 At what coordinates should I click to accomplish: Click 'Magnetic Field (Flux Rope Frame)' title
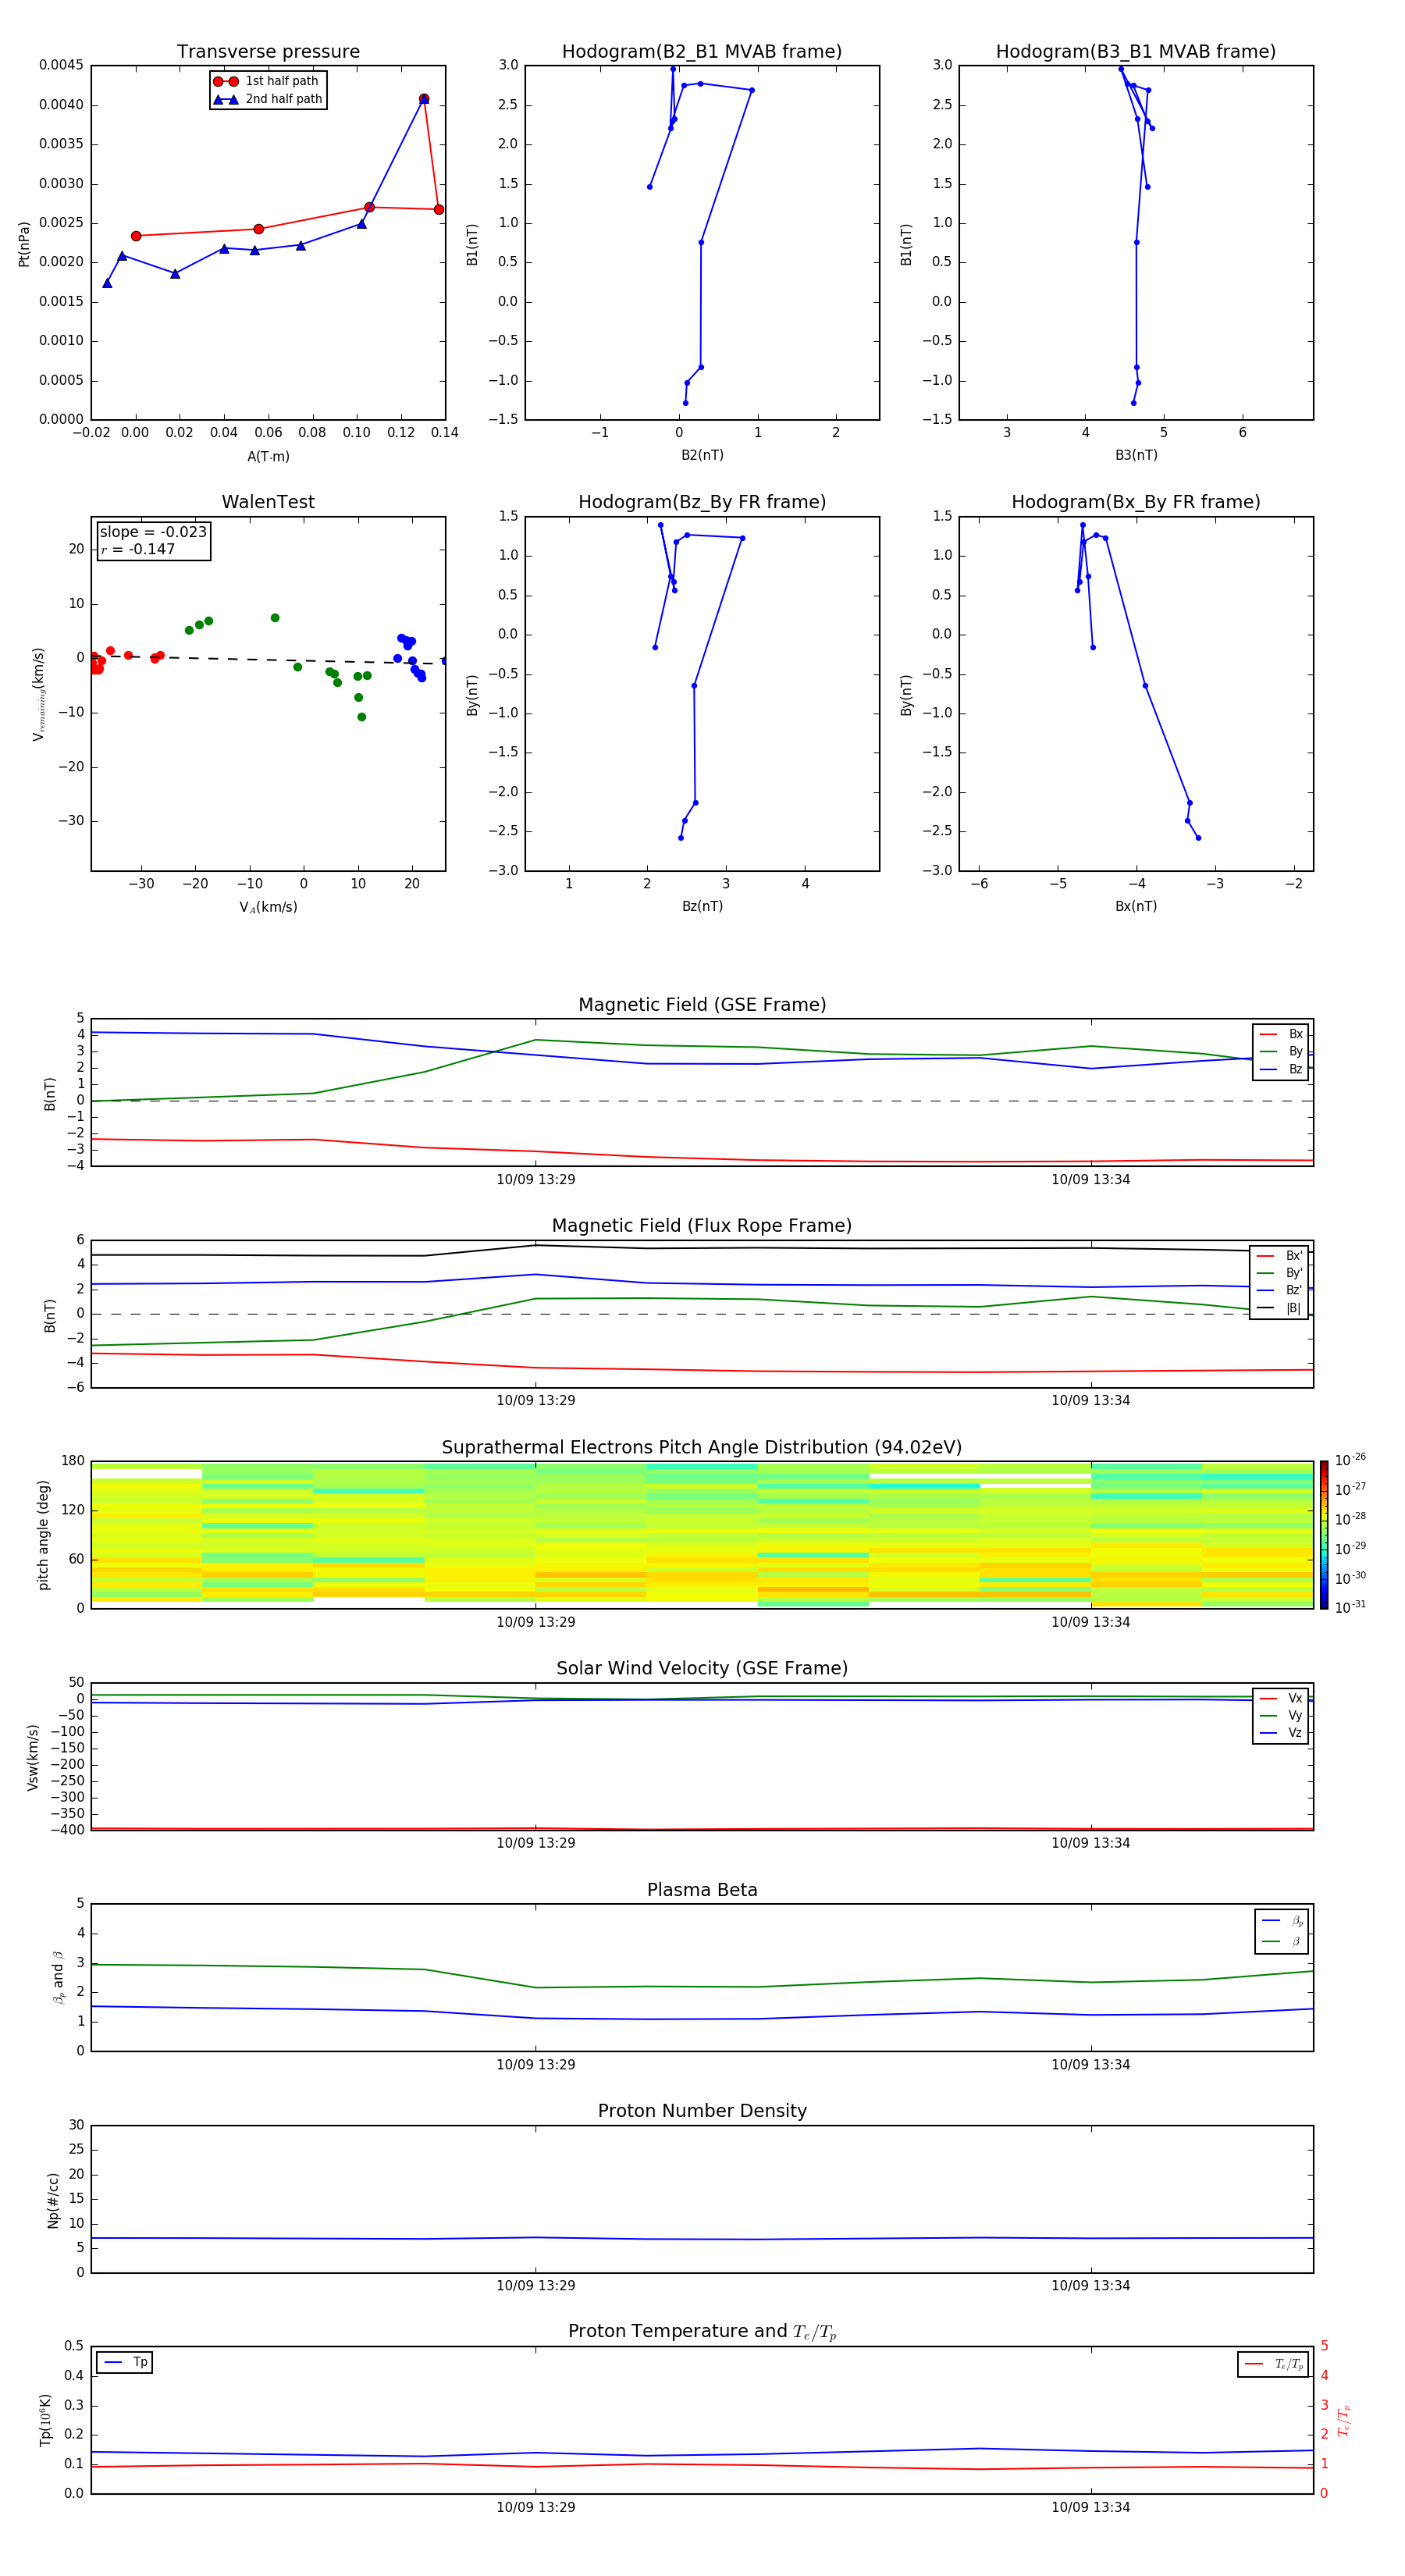pos(702,1226)
